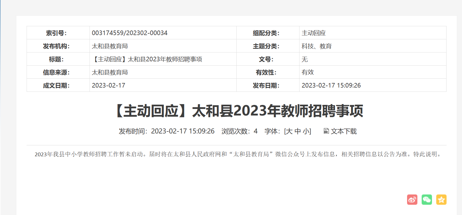Click the 主动回应 value beside 组配分类
The height and width of the screenshot is (215, 462).
pos(314,33)
